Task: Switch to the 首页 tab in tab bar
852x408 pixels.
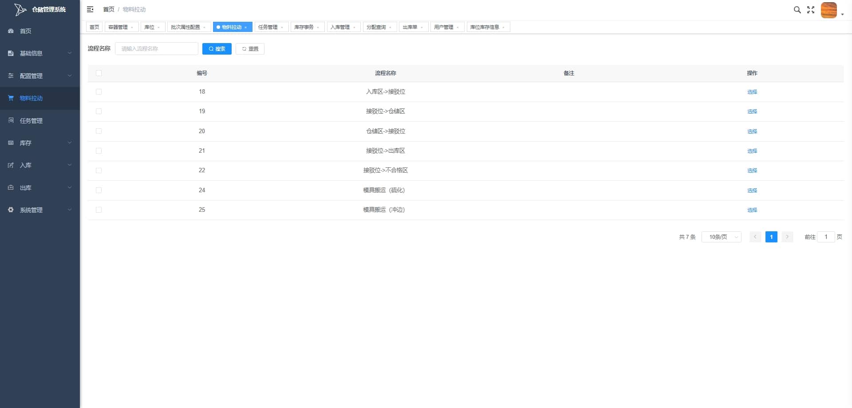Action: click(95, 27)
